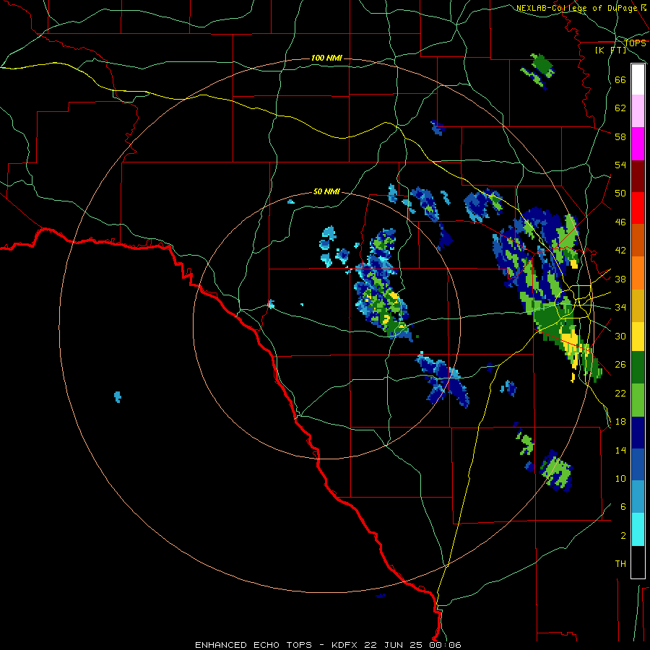This screenshot has width=650, height=650.
Task: Click the 00:06 timestamp in the caption
Action: pyautogui.click(x=446, y=645)
